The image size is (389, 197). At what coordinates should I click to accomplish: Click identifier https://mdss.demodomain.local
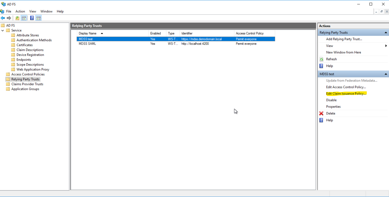(x=202, y=39)
